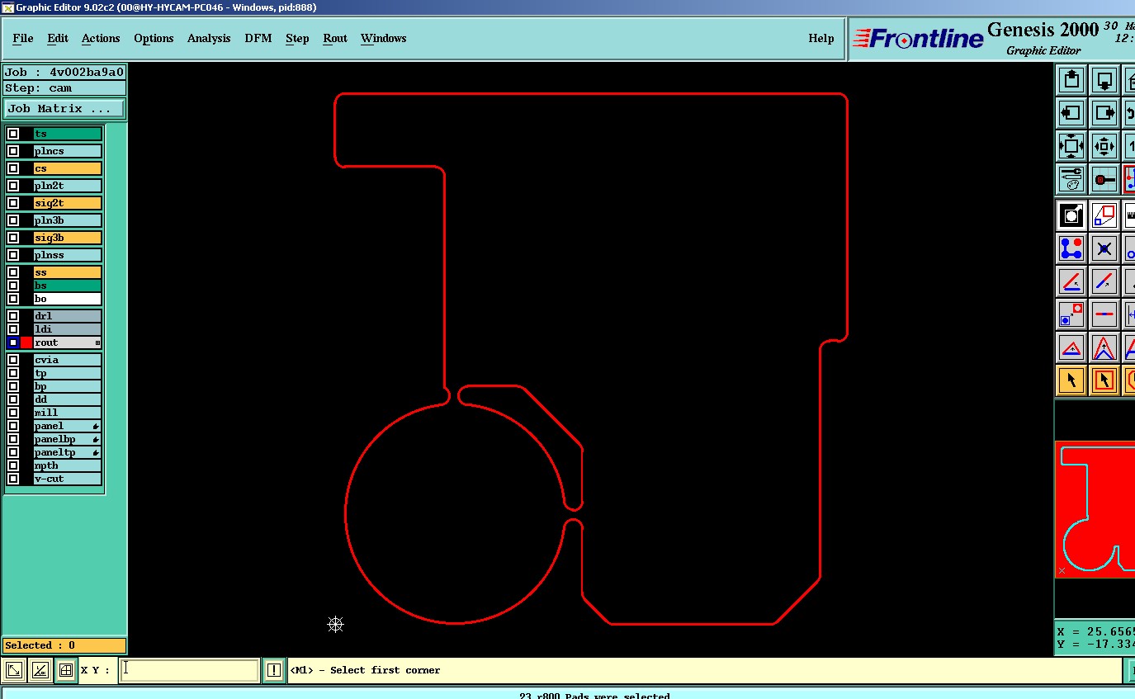
Task: Click the diagonal red-blue line icon
Action: pos(1104,281)
